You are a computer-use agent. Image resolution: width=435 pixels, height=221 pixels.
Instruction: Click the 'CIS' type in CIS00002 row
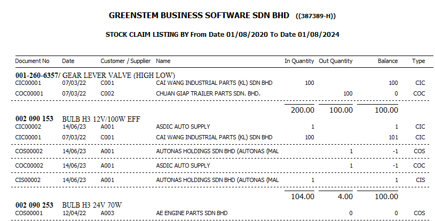(420, 180)
